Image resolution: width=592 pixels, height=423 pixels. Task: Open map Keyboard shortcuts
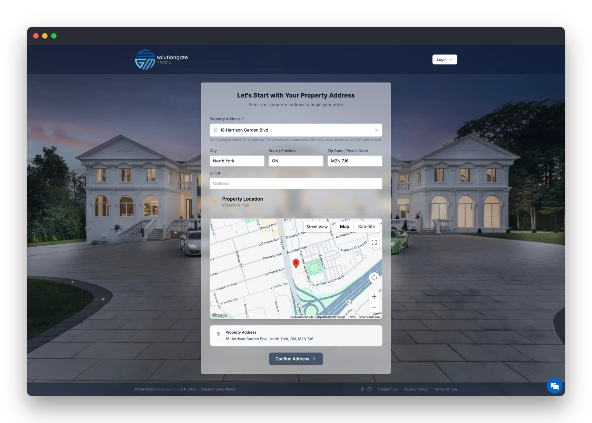click(x=302, y=317)
